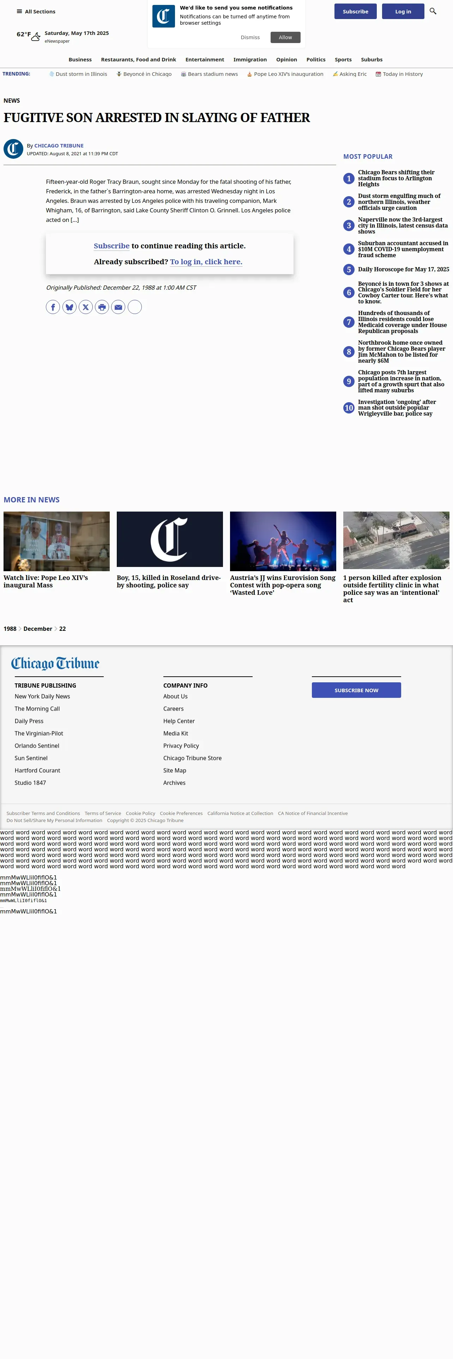The width and height of the screenshot is (453, 1359).
Task: Open number 1 most popular badge
Action: tap(349, 178)
